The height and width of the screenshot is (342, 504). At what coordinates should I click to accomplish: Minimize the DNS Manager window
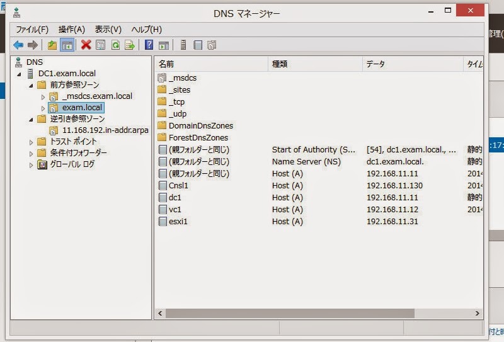[x=431, y=11]
